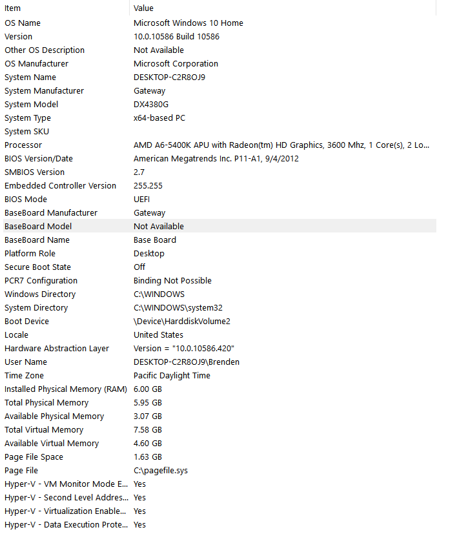Viewport: 457px width, 543px height.
Task: Select the System Manufacturer row label
Action: tap(45, 91)
